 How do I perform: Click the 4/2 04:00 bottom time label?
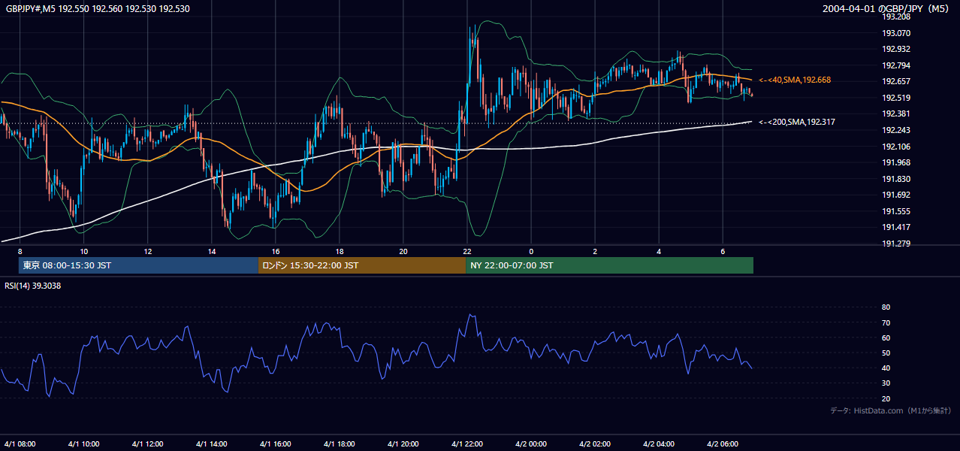pos(659,443)
